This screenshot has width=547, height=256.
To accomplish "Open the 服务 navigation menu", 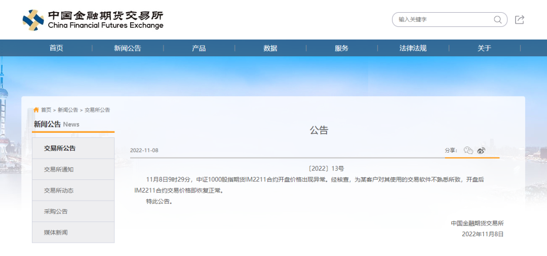I will tap(341, 48).
